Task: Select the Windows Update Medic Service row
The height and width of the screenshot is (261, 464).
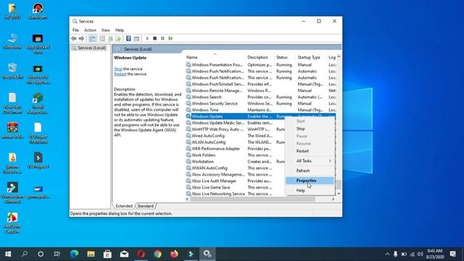Action: tap(235, 123)
